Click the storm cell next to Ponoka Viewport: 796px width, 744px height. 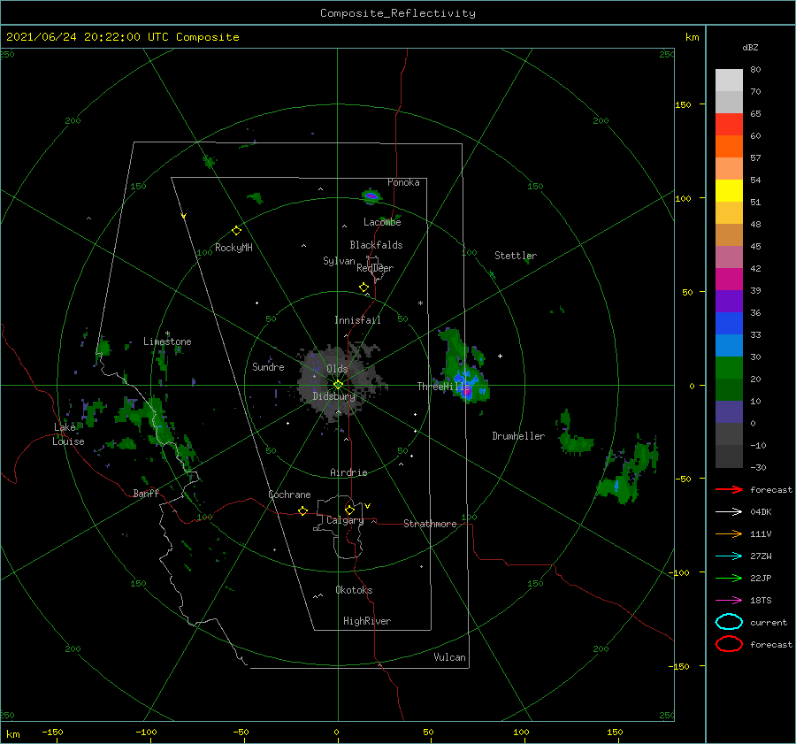click(371, 196)
